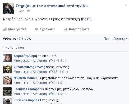This screenshot has width=129, height=104.
Task: Click the thumbs-up icon beside Μου αρέσει! under the post
Action: [5, 29]
